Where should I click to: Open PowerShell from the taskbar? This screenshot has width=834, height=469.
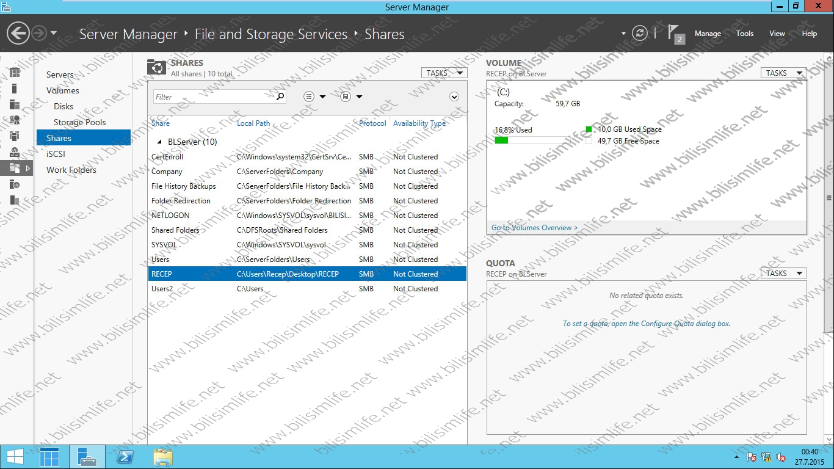[125, 457]
